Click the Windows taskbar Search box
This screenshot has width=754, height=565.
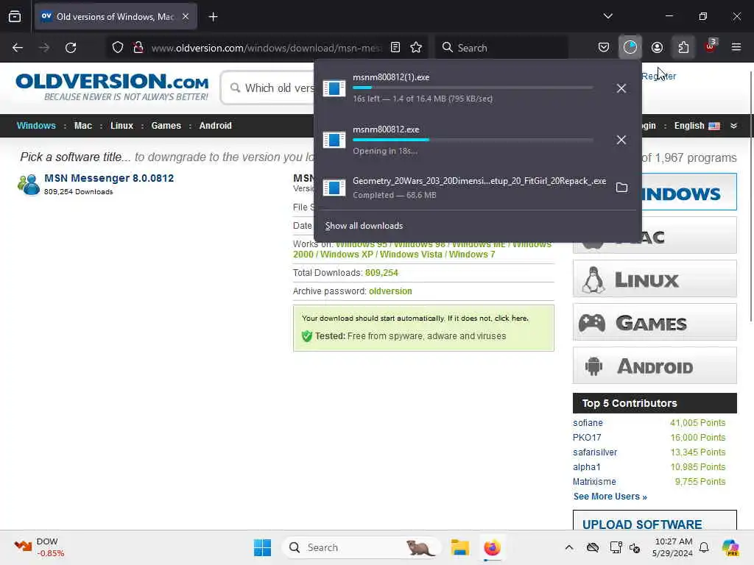(362, 547)
